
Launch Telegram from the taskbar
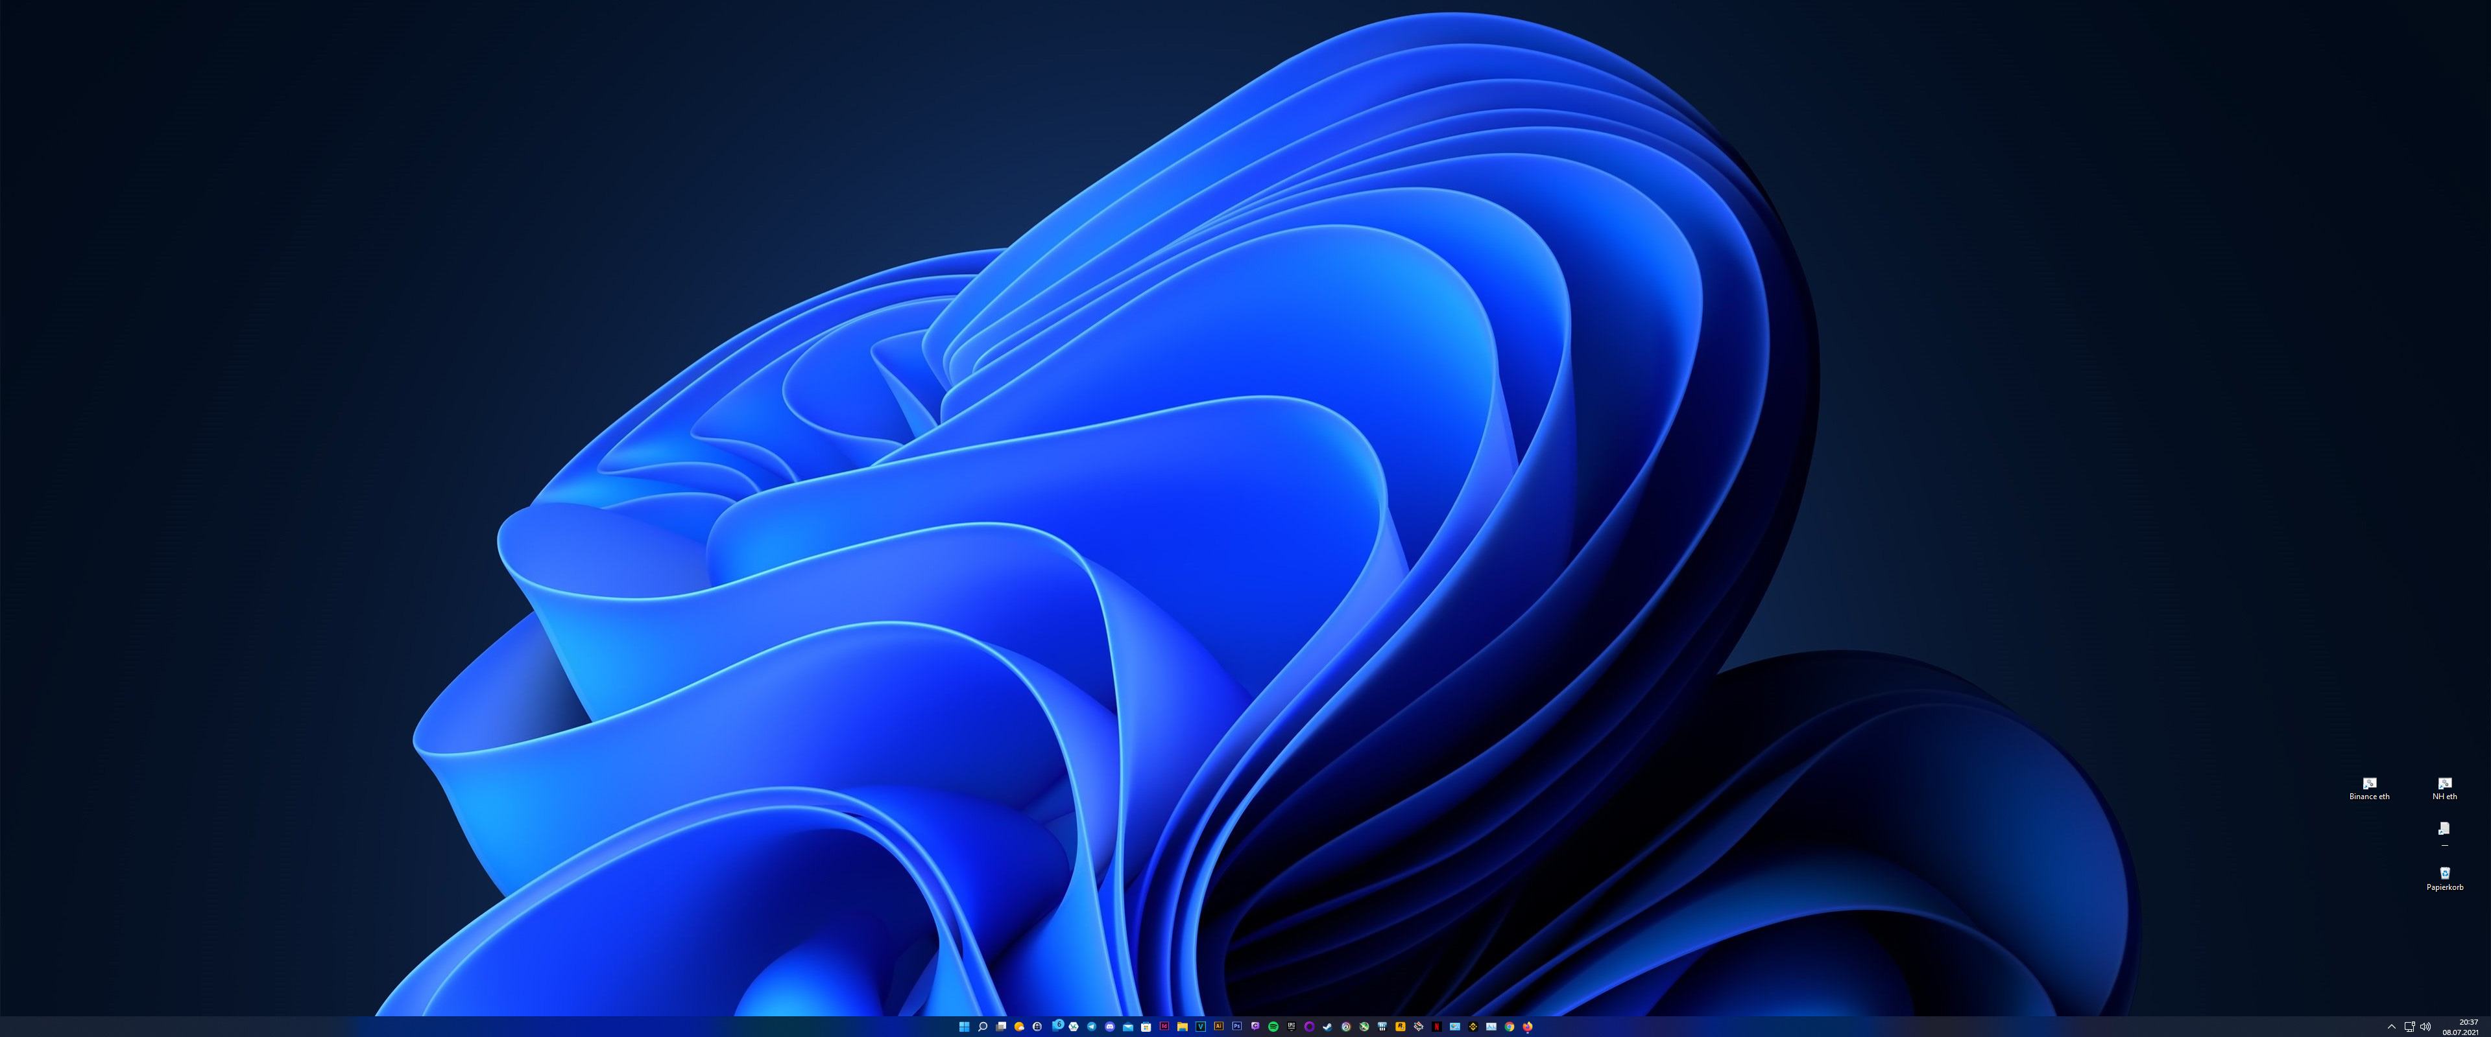1092,1027
